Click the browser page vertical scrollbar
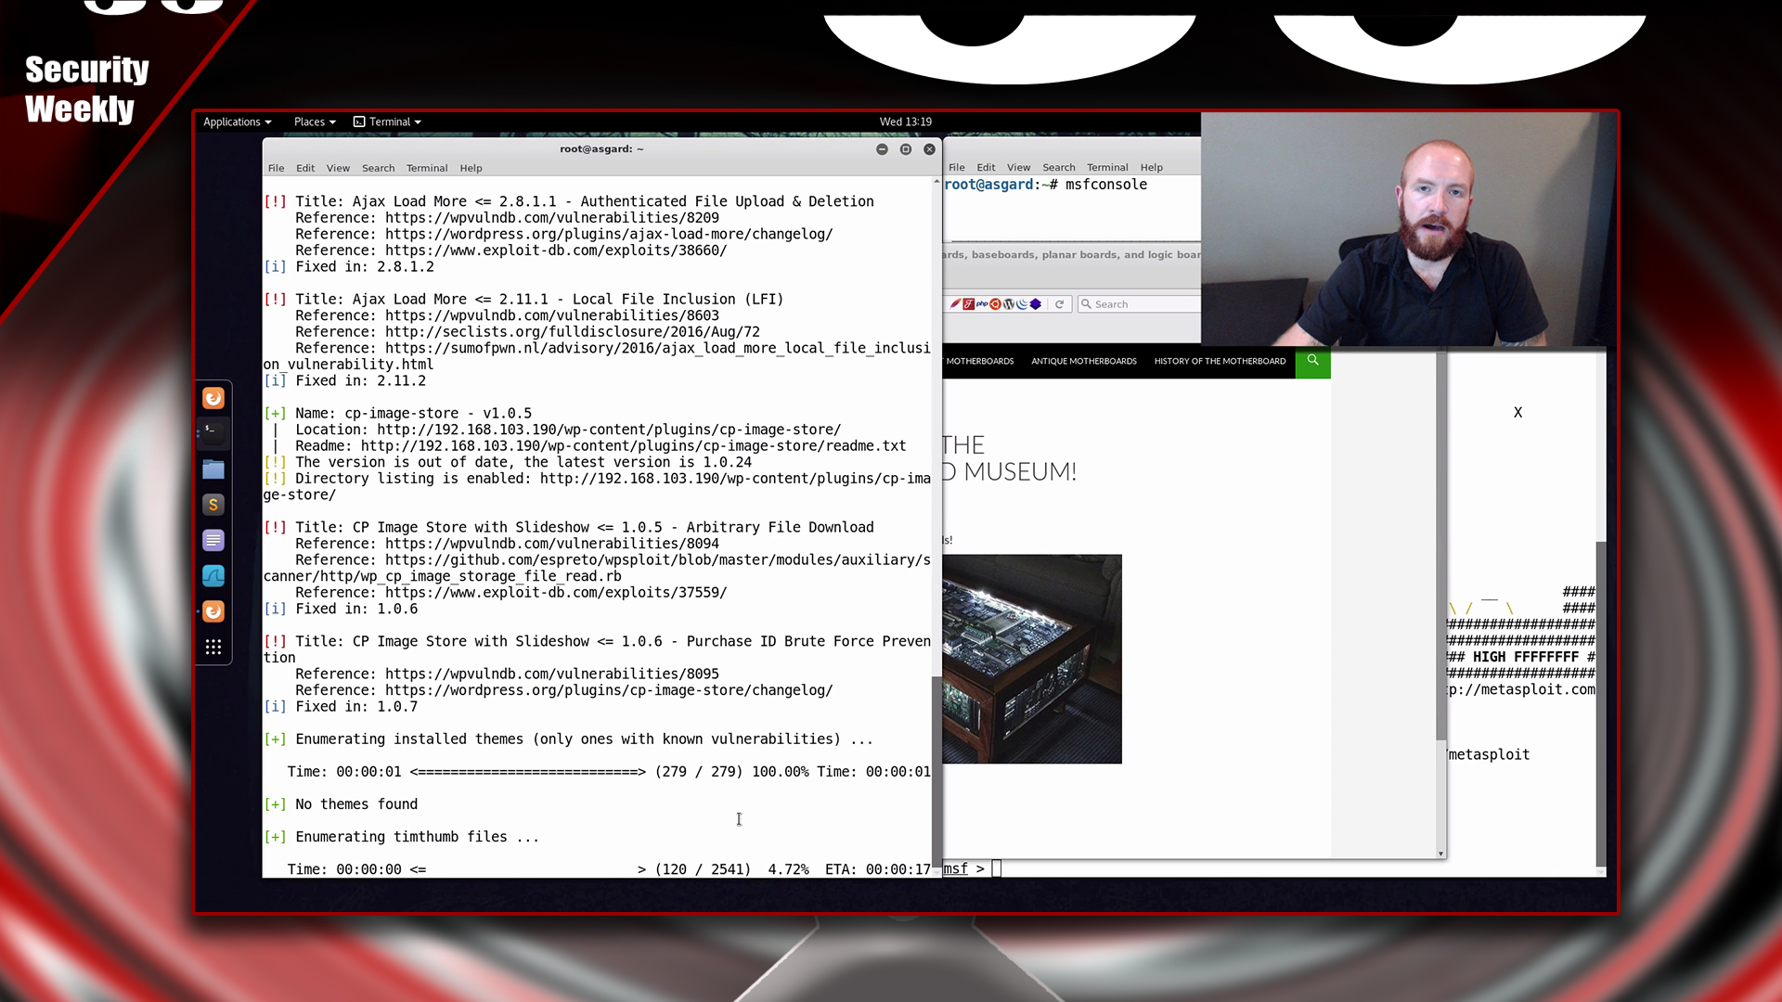Image resolution: width=1782 pixels, height=1002 pixels. click(1440, 547)
